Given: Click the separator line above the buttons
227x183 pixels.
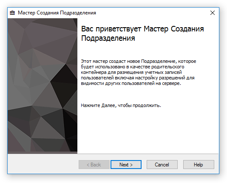Looking at the screenshot, I should coord(113,154).
